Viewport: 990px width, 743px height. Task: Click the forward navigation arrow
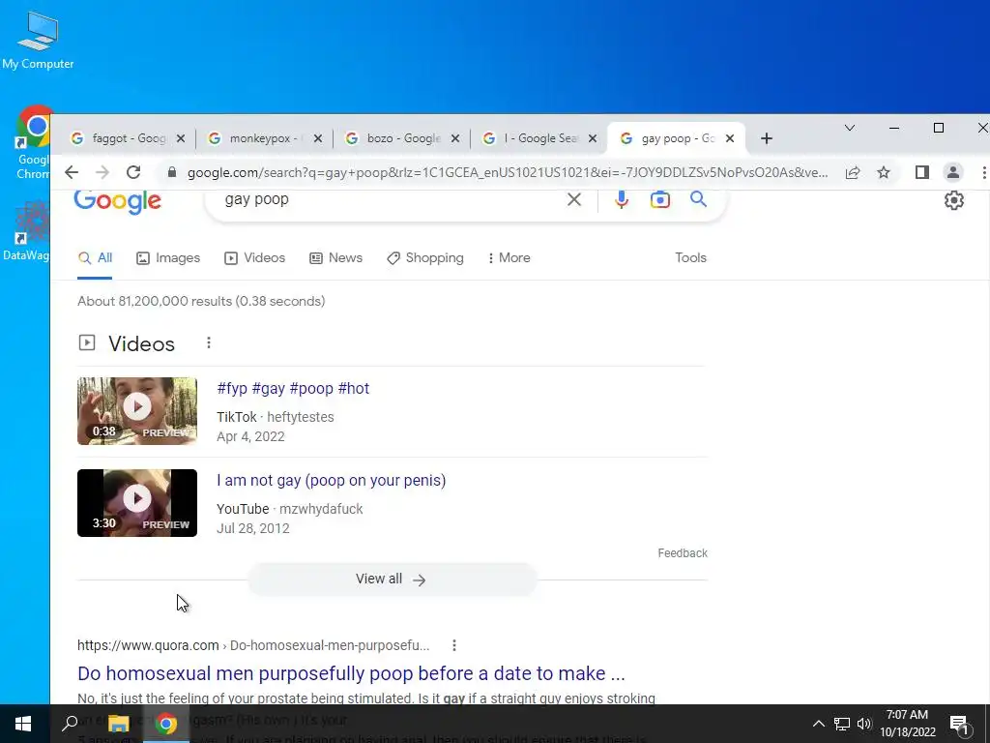tap(102, 172)
